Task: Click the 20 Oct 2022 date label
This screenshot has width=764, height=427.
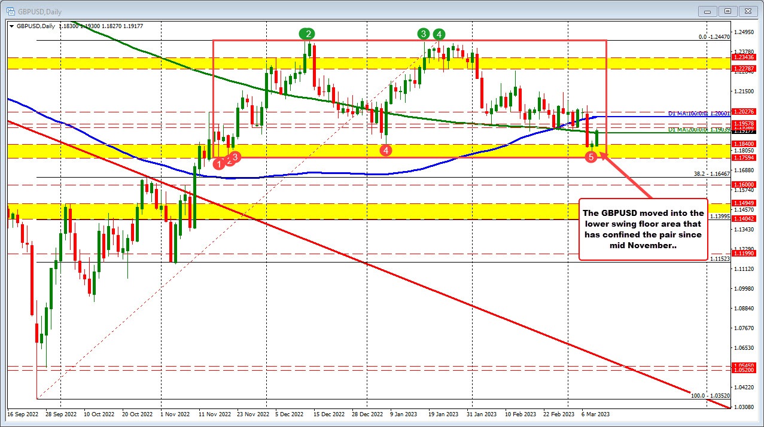Action: tap(138, 414)
